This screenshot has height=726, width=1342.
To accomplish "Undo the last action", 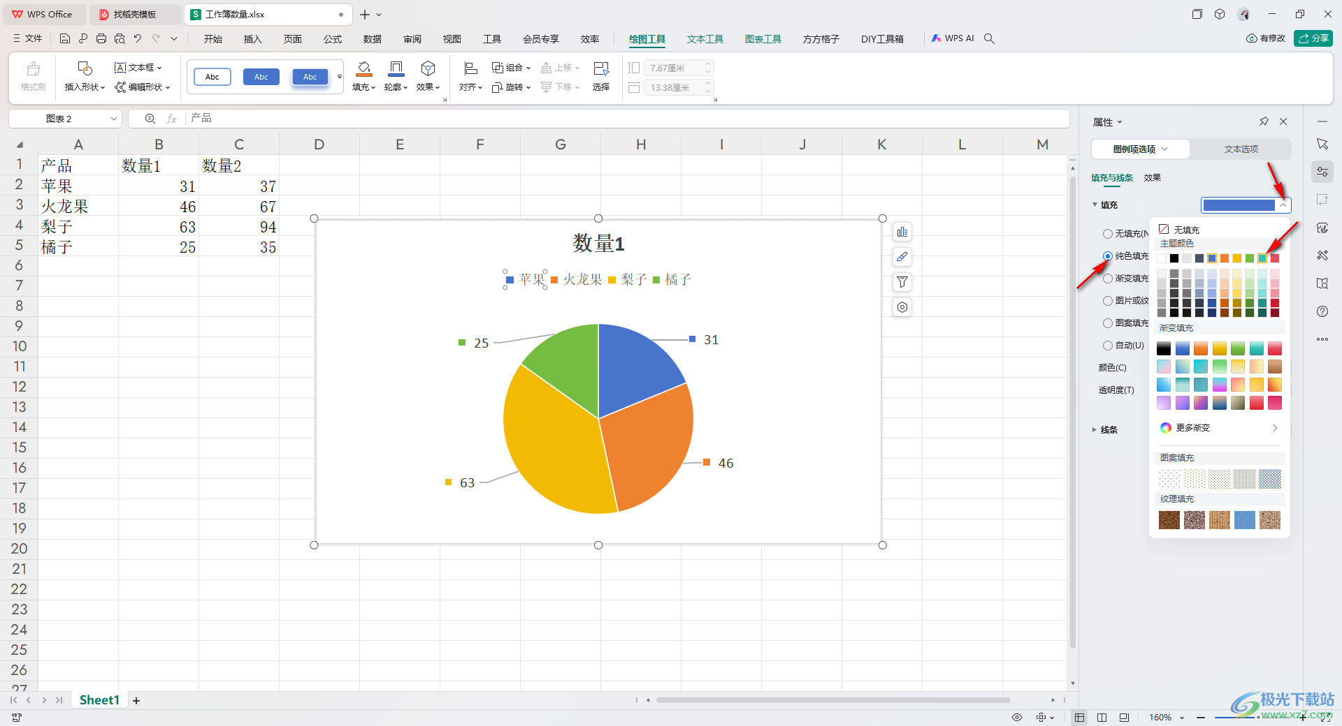I will tap(138, 39).
